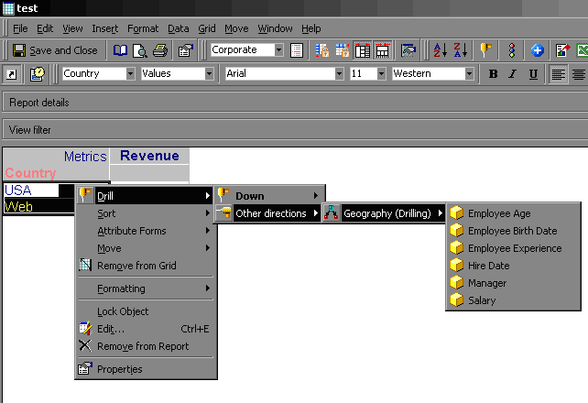
Task: Select the USA row cell
Action: click(x=31, y=191)
